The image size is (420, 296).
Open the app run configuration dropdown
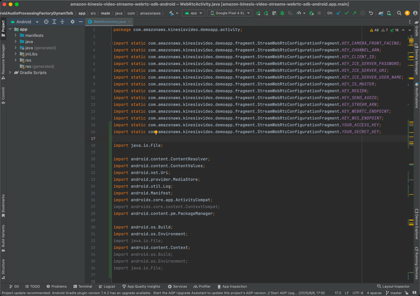click(x=193, y=13)
